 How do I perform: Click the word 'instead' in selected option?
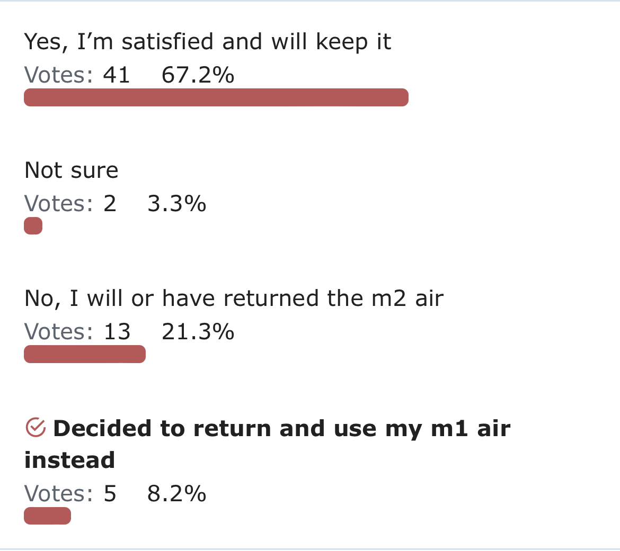point(69,460)
